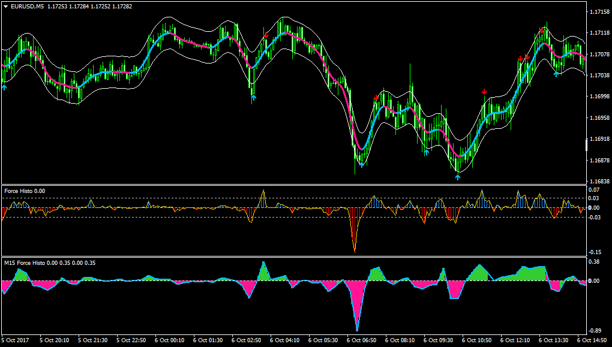Click the red down arrow above the 6 Oct 04:10 rally start

(266, 35)
